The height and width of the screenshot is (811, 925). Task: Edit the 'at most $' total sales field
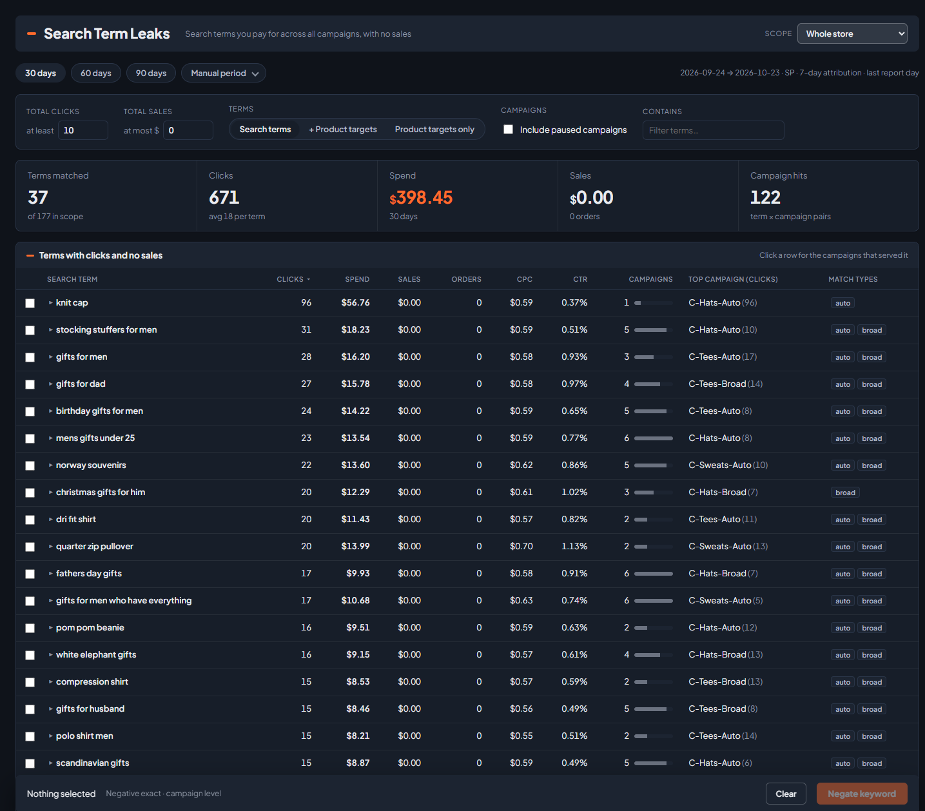(x=188, y=130)
